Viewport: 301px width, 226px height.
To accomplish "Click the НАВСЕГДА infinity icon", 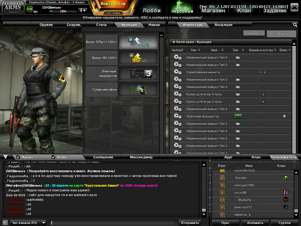I will (238, 116).
